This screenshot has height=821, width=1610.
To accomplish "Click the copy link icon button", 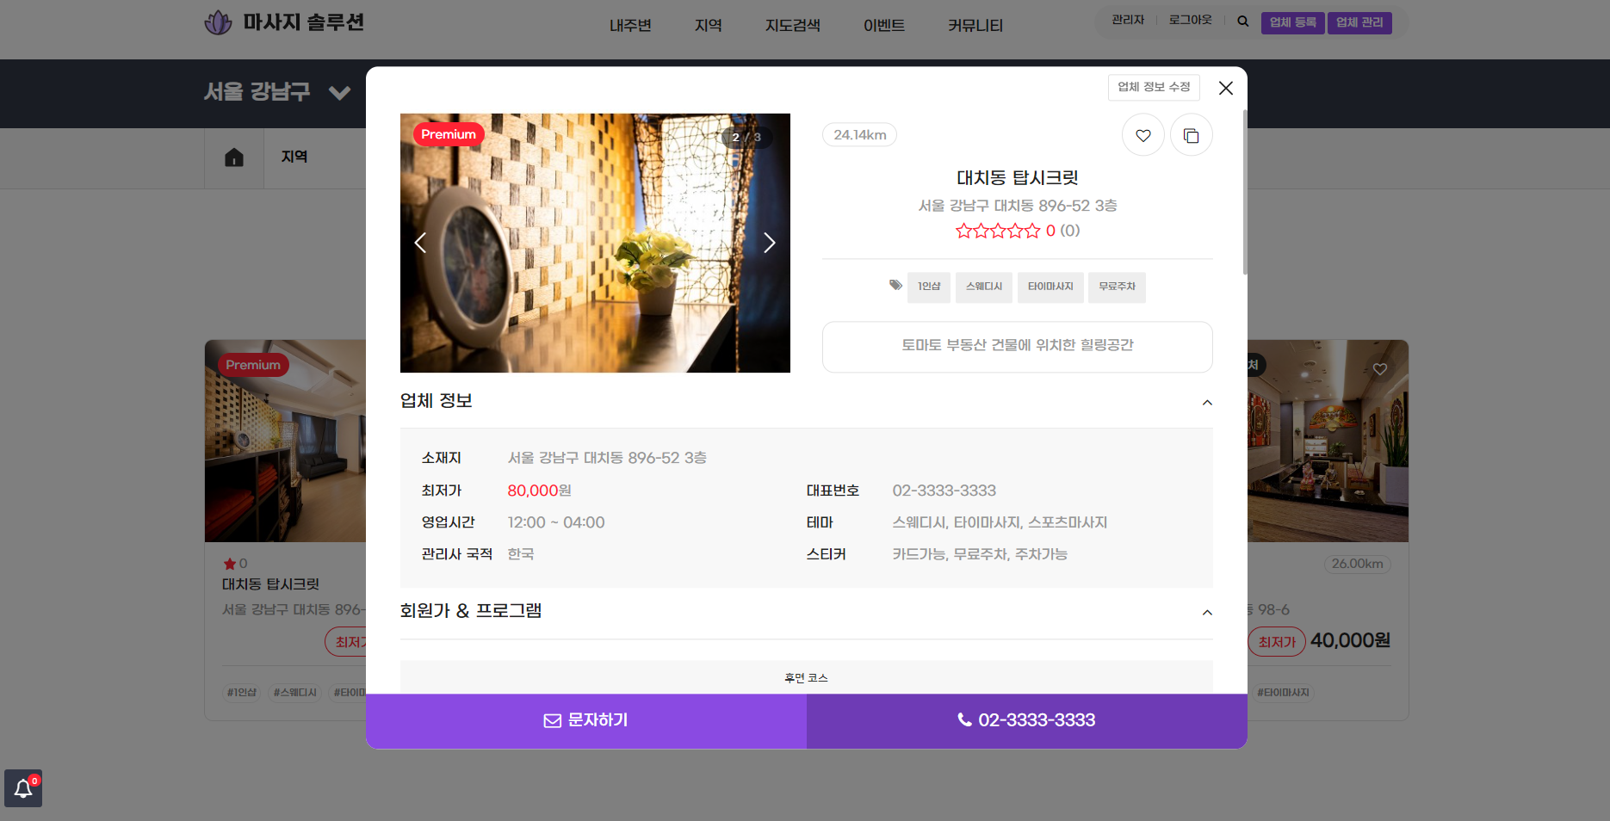I will tap(1191, 136).
